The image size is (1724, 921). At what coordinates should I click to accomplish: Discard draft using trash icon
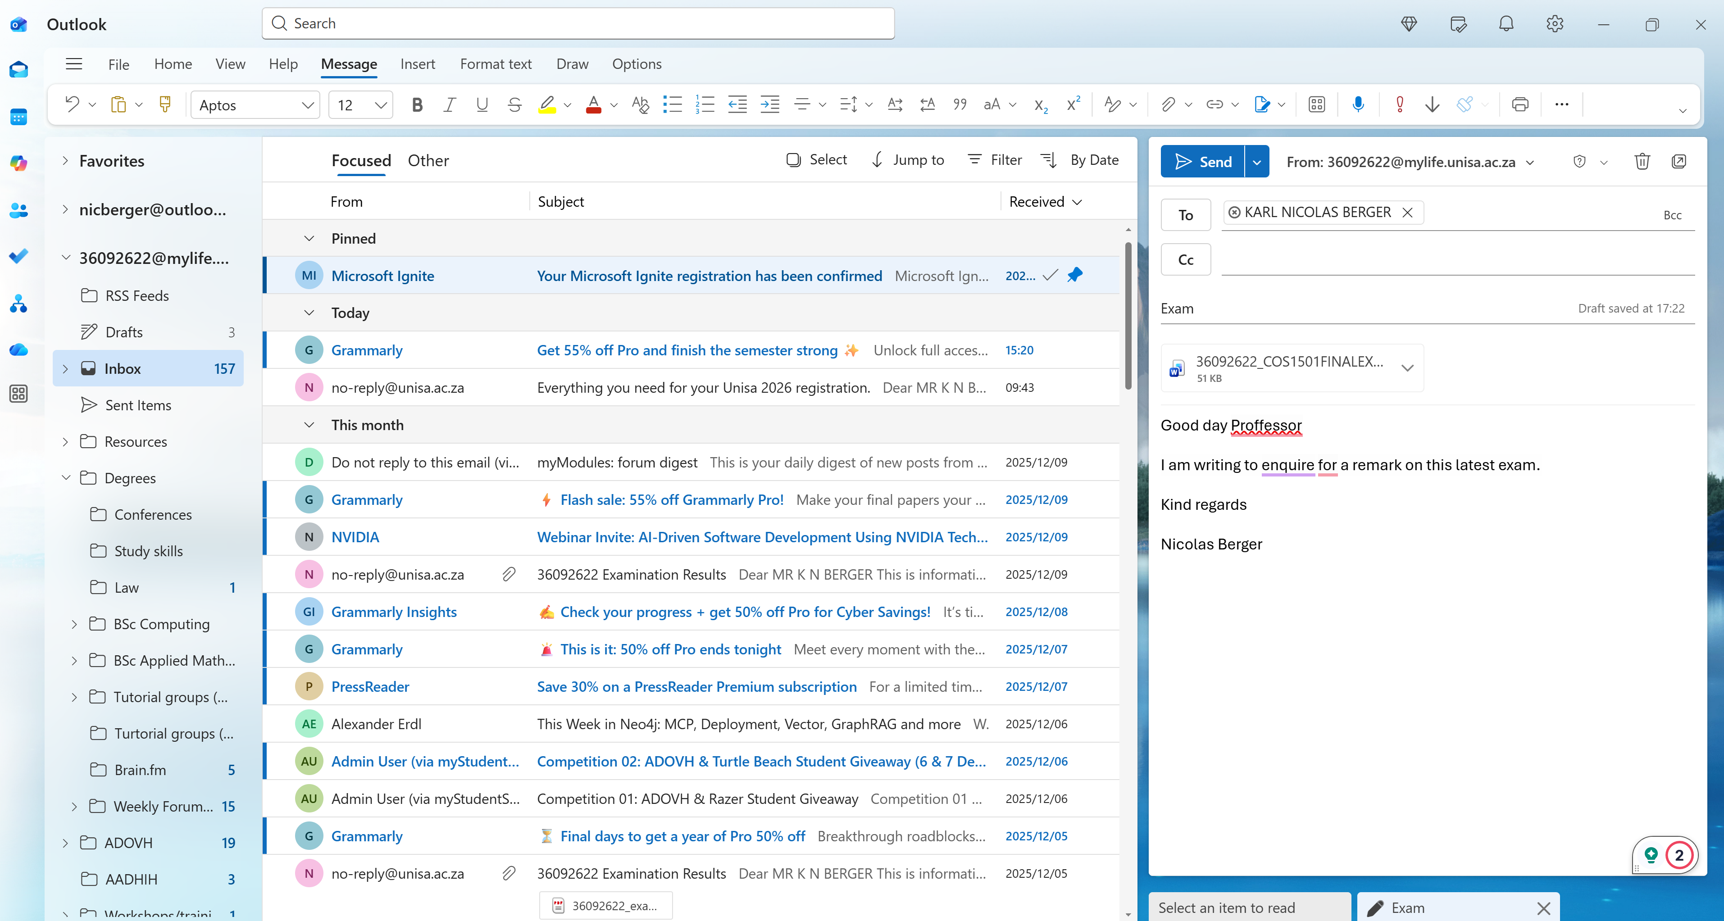coord(1642,161)
